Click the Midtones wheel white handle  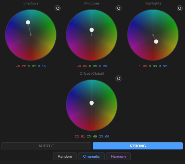click(92, 30)
